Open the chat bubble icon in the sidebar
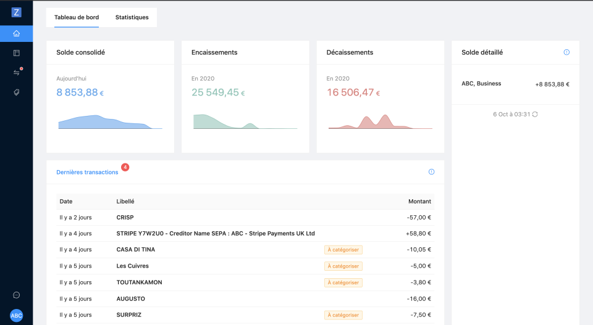Screen dimensions: 593x325 (x=17, y=295)
